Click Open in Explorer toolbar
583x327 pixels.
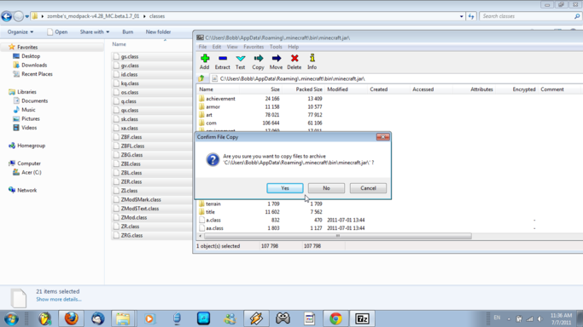tap(57, 32)
